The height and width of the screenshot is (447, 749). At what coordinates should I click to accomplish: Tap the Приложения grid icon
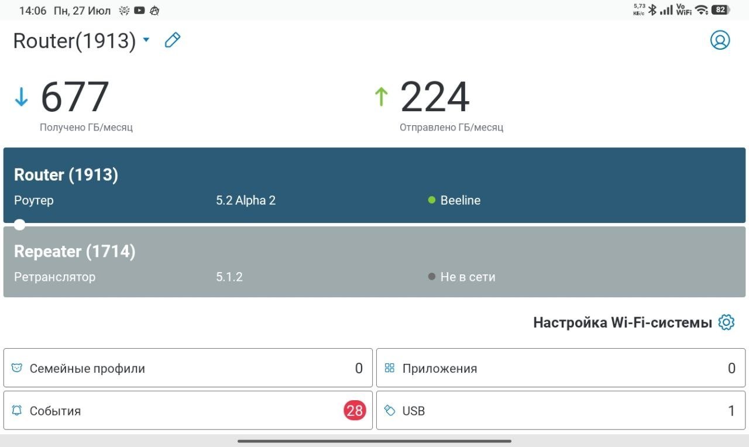point(389,368)
